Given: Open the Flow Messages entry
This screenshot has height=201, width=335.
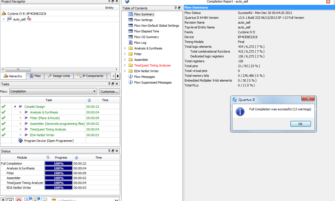Looking at the screenshot, I should coord(144,77).
